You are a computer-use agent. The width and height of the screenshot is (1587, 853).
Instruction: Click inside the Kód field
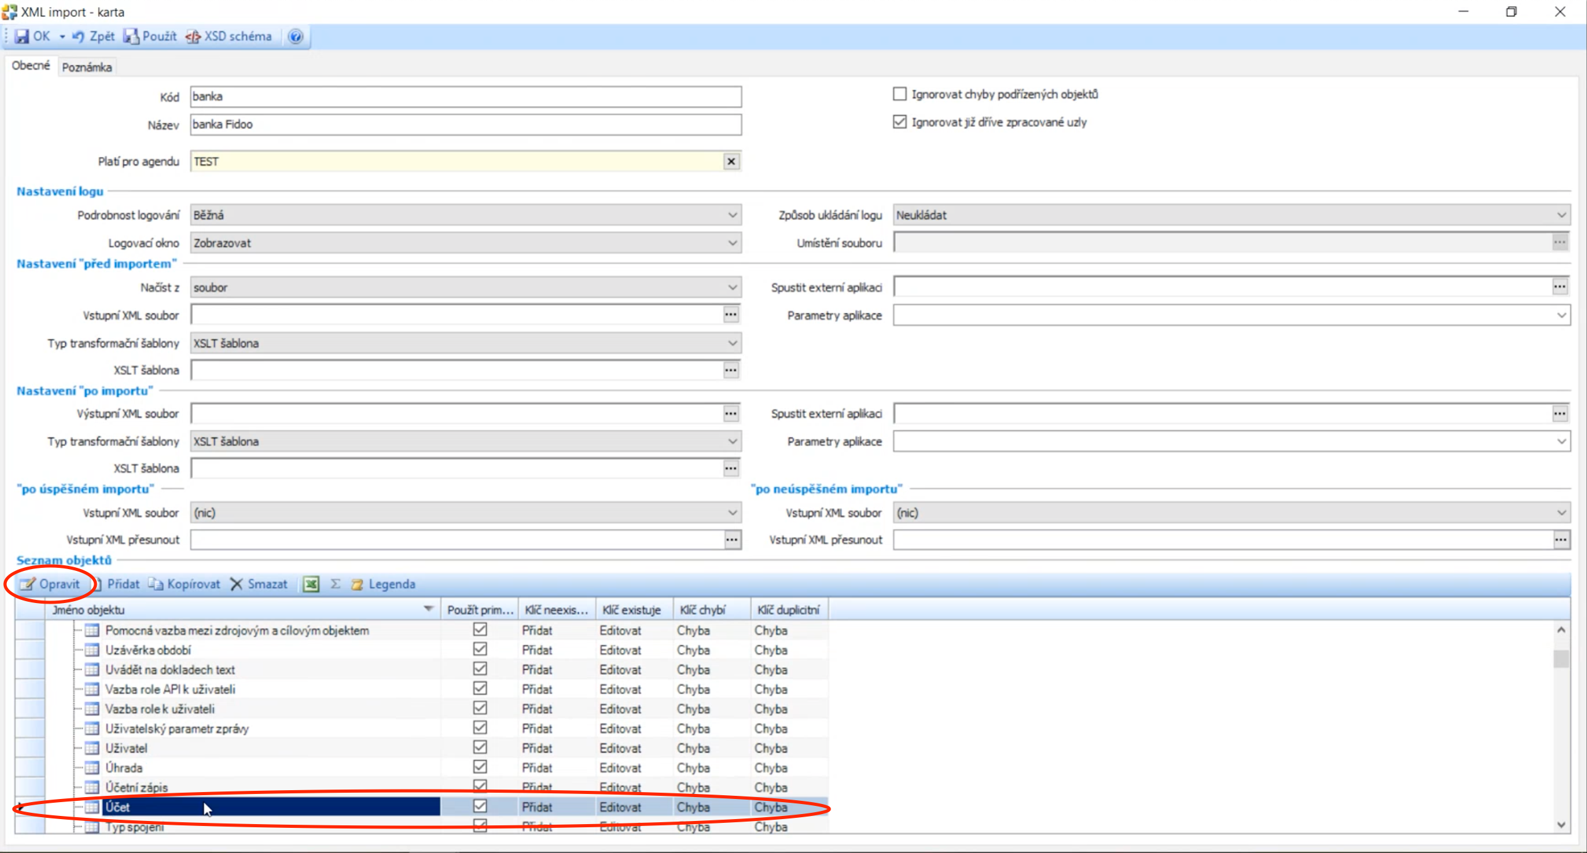pyautogui.click(x=466, y=97)
